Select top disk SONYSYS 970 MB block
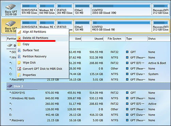Viewport: 171px width, 126px height. click(x=29, y=10)
